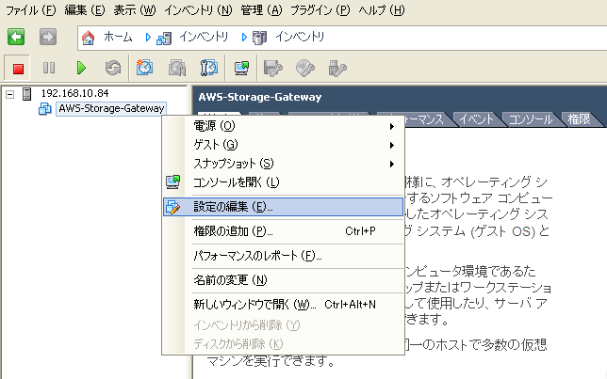
Task: Click the revert to snapshot icon
Action: [177, 69]
